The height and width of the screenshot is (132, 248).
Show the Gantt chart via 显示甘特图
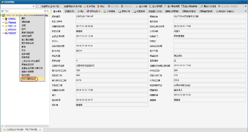pos(156,6)
